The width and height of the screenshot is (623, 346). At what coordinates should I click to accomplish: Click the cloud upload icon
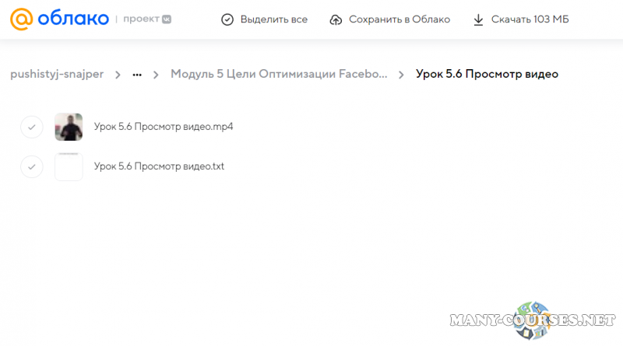(336, 19)
